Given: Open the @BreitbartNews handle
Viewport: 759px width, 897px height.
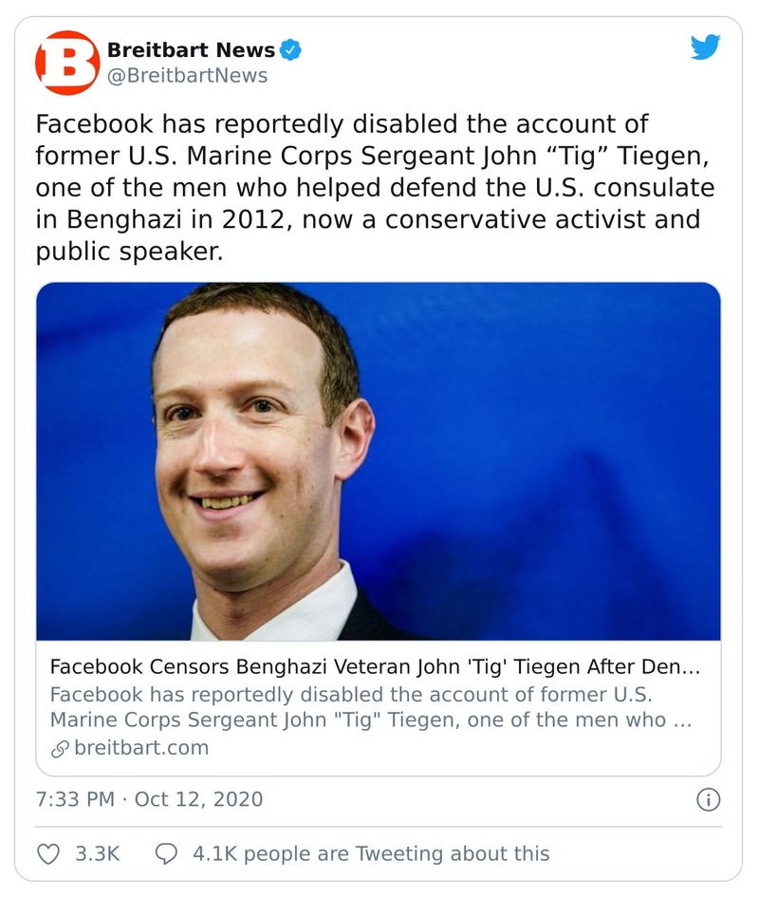Looking at the screenshot, I should (x=187, y=75).
